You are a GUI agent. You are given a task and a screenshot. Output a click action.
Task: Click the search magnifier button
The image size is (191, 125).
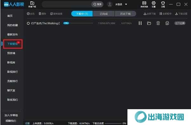[97, 4]
